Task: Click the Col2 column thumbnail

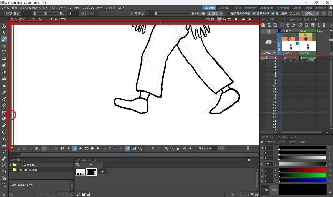Action: tap(307, 46)
